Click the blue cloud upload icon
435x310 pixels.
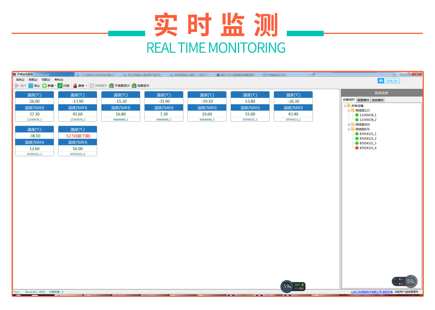click(x=381, y=80)
